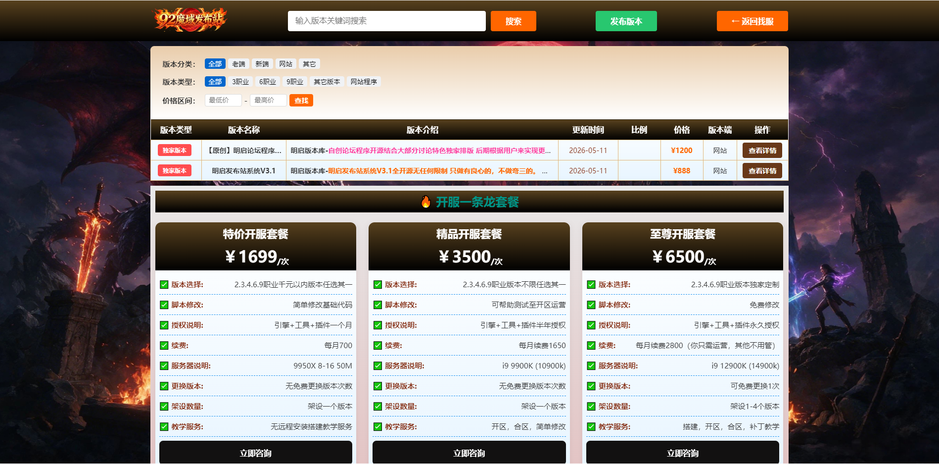The height and width of the screenshot is (464, 939).
Task: Click the 服务器说明 checkmark in the 精品开服套餐
Action: [377, 366]
